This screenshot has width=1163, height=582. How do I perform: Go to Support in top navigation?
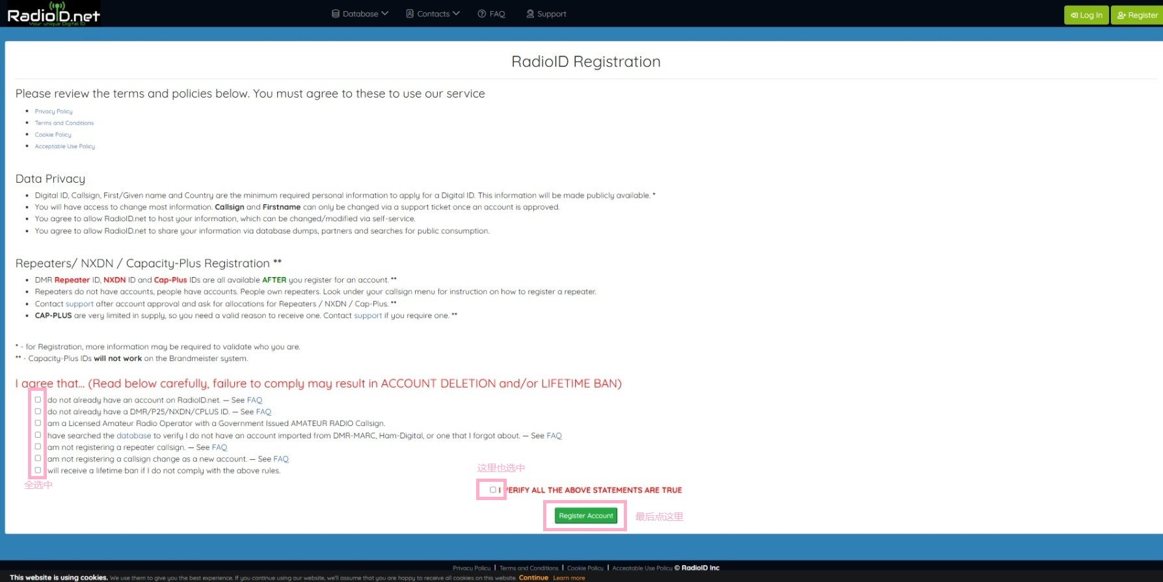546,14
